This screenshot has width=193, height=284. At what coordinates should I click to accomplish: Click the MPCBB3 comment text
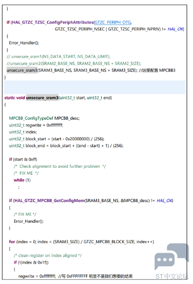click(167, 70)
